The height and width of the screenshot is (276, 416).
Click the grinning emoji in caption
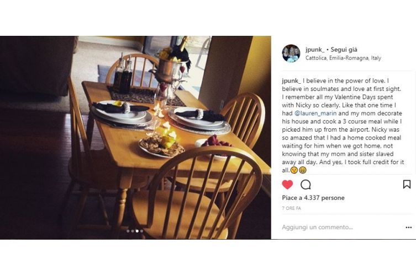pyautogui.click(x=303, y=170)
